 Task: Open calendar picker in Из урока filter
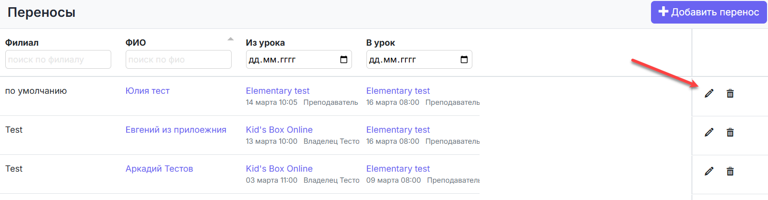344,60
